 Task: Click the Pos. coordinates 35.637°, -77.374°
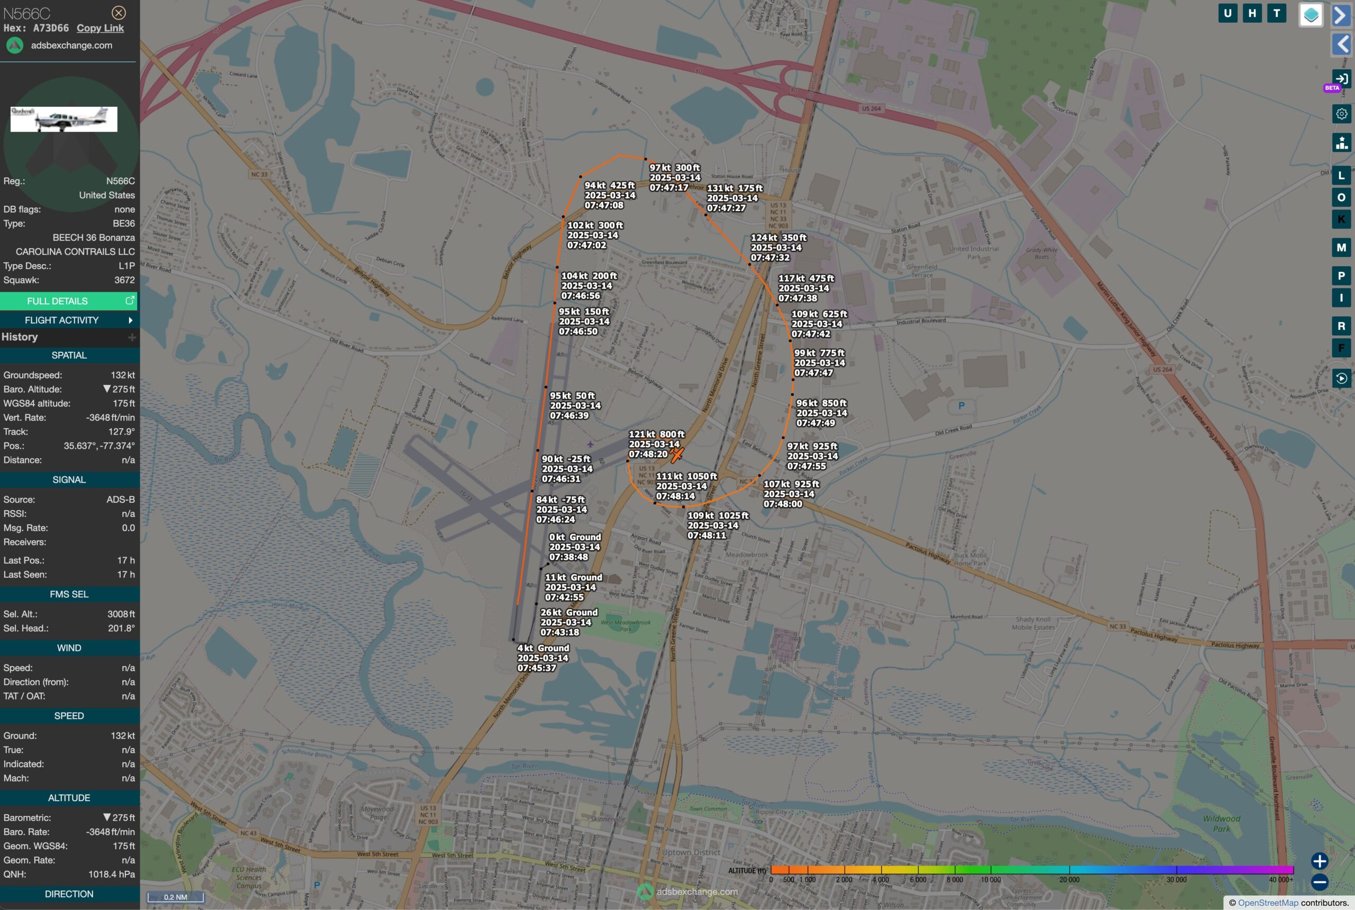coord(100,445)
